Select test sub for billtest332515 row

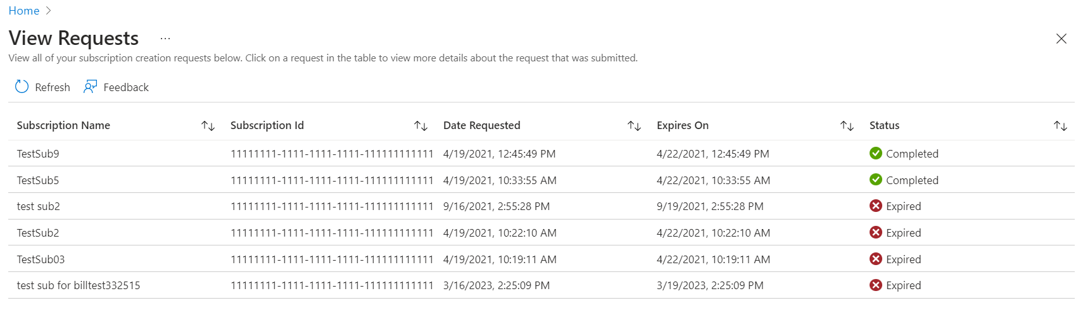[x=79, y=285]
